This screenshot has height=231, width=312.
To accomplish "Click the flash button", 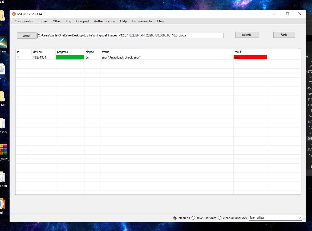I will [284, 35].
